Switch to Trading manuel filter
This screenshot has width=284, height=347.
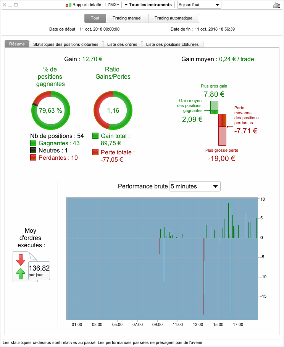tap(127, 18)
